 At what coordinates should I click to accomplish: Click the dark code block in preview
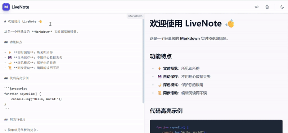tap(216, 127)
